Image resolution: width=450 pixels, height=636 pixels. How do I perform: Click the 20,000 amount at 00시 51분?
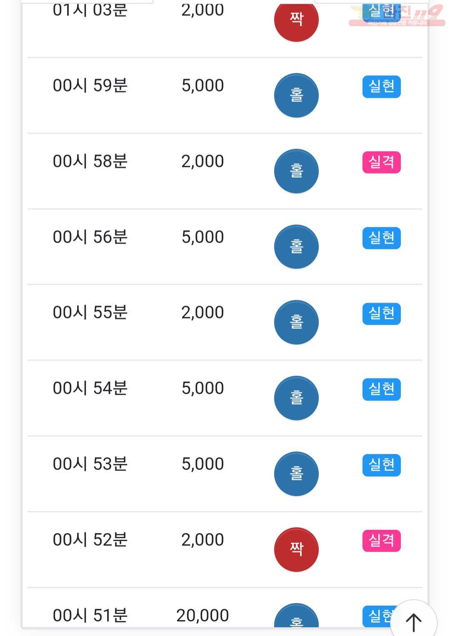tap(202, 615)
